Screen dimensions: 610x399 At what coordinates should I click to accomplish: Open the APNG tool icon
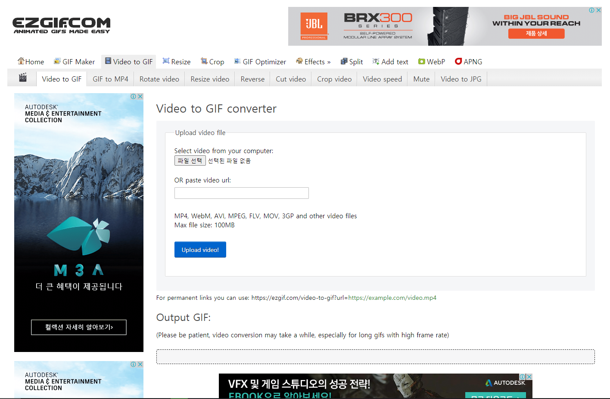click(458, 61)
